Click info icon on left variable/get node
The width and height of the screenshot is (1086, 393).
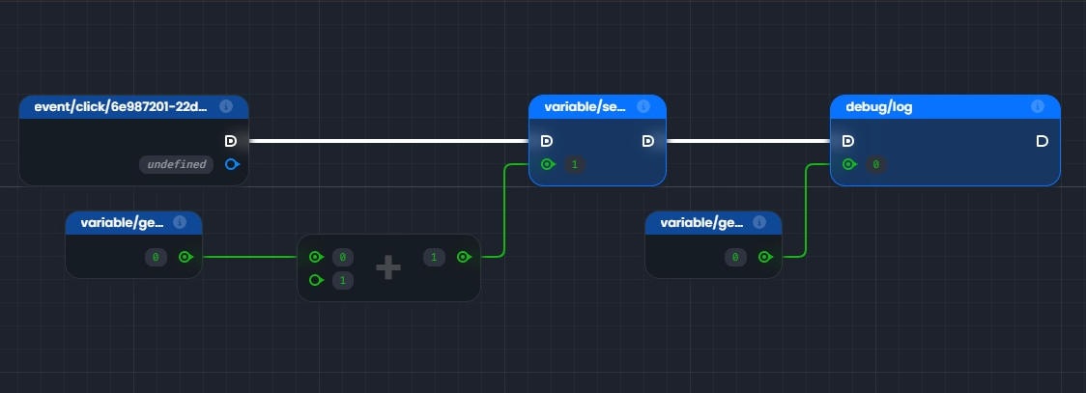coord(180,223)
